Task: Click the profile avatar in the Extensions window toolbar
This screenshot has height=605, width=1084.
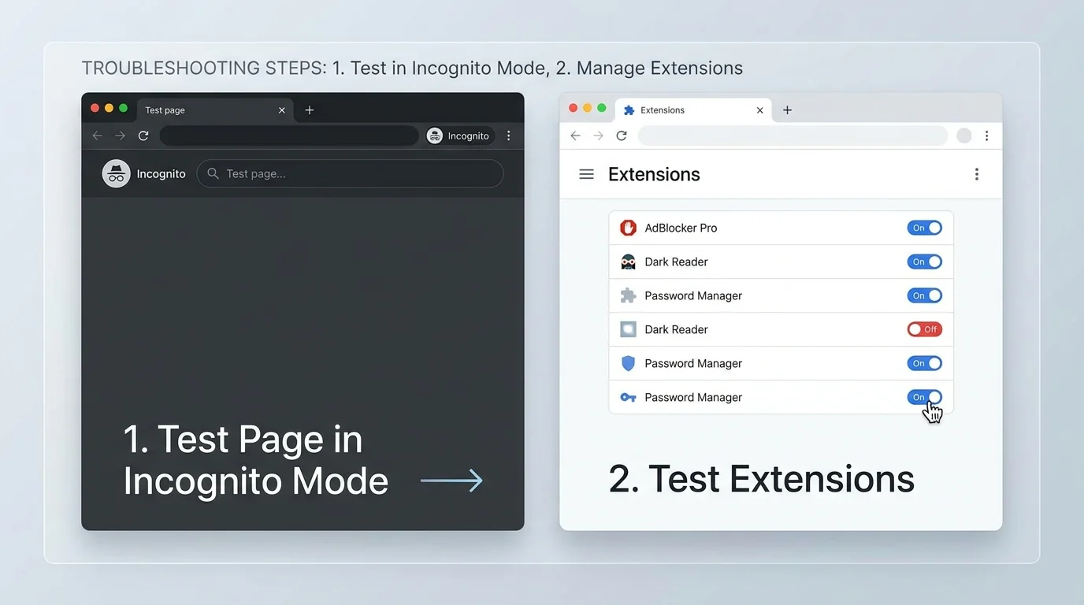Action: click(x=964, y=135)
